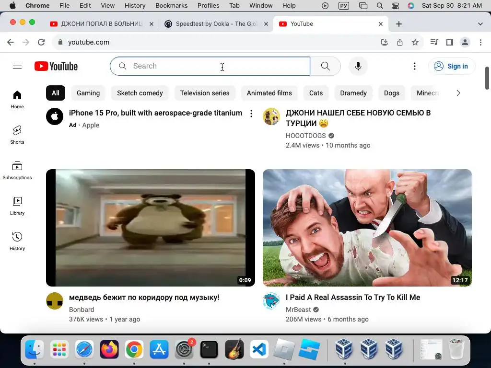Screen dimensions: 491x368
Task: Open System Settings in the dock
Action: 184,349
